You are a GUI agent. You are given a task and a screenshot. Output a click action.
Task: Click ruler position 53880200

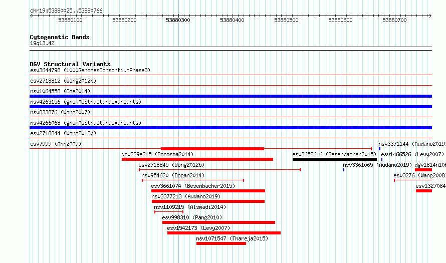[x=124, y=20]
